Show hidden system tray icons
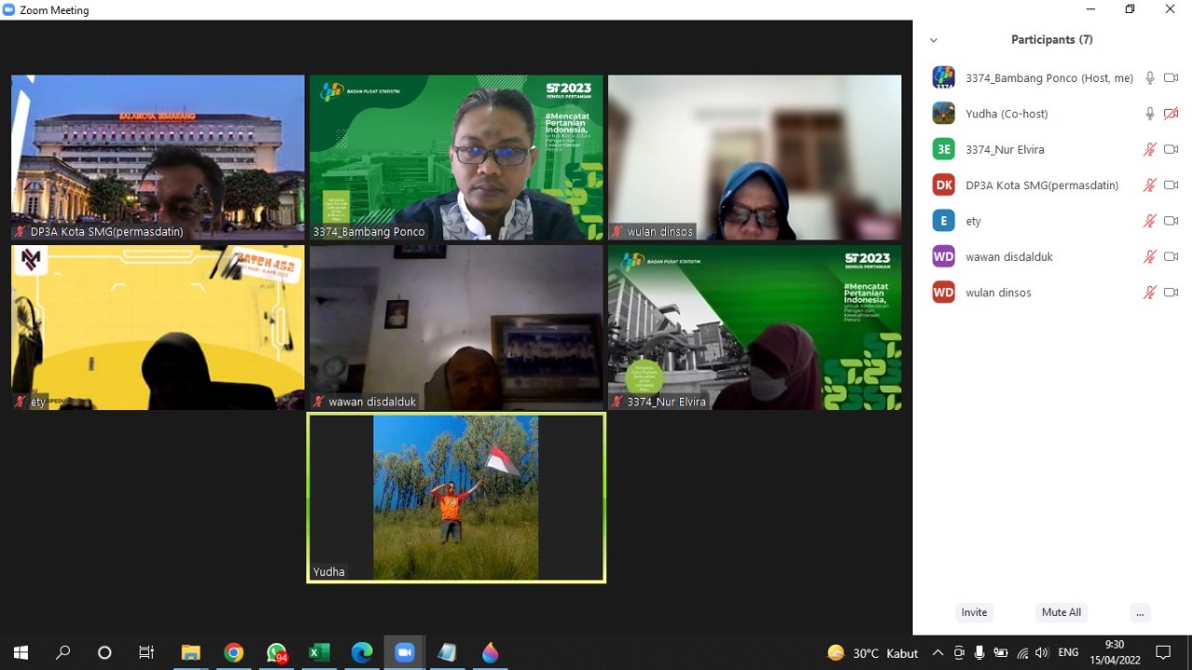The image size is (1192, 670). click(x=938, y=653)
